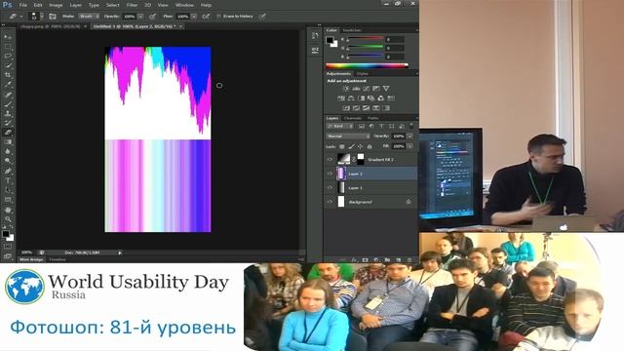The width and height of the screenshot is (624, 351).
Task: Select the Horizontal Type tool
Action: [8, 180]
